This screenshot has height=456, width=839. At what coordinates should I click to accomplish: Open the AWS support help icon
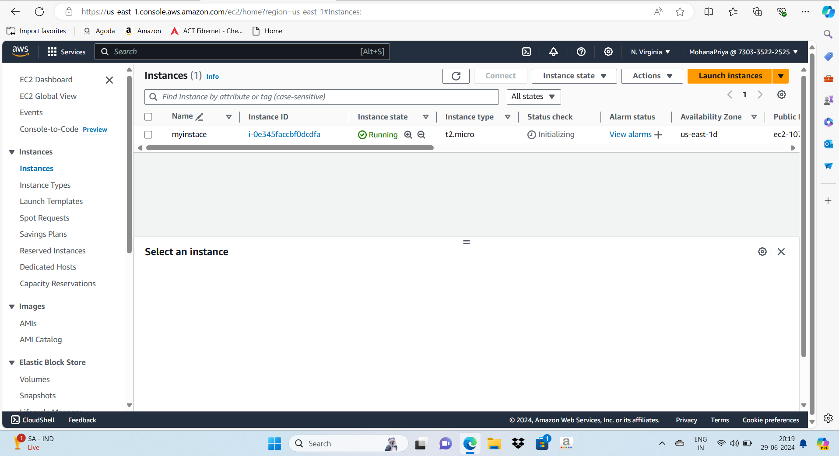[x=581, y=52]
